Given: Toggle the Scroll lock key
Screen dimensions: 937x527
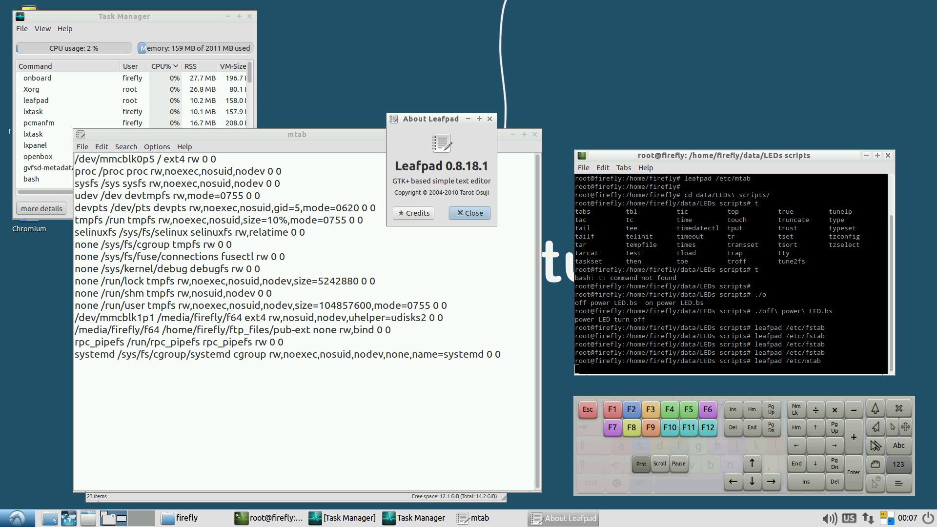Looking at the screenshot, I should click(659, 464).
